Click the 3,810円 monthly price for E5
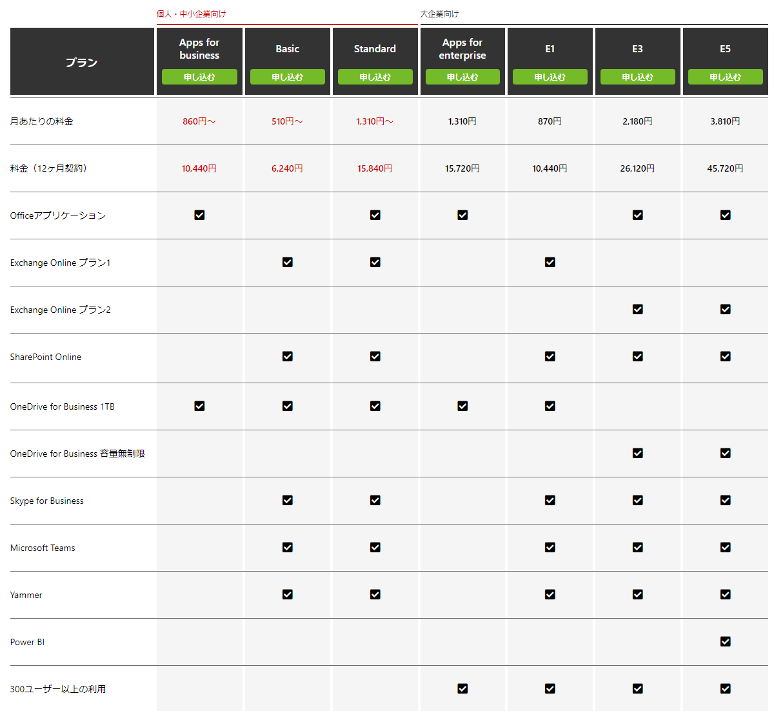This screenshot has width=774, height=720. [x=726, y=121]
